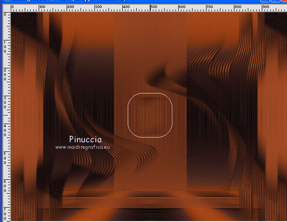Click the 400 mark on horizontal ruler
Viewport: 287px width, 222px height.
[126, 7]
